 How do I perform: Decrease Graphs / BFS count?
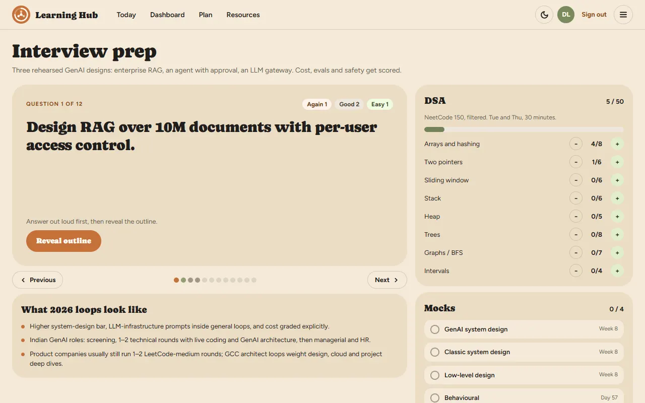576,253
